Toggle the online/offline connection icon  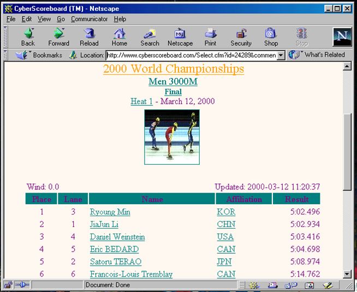[x=22, y=285]
